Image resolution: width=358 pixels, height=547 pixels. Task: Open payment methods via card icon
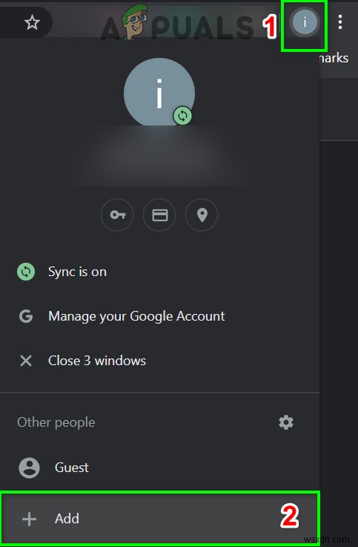(x=159, y=215)
